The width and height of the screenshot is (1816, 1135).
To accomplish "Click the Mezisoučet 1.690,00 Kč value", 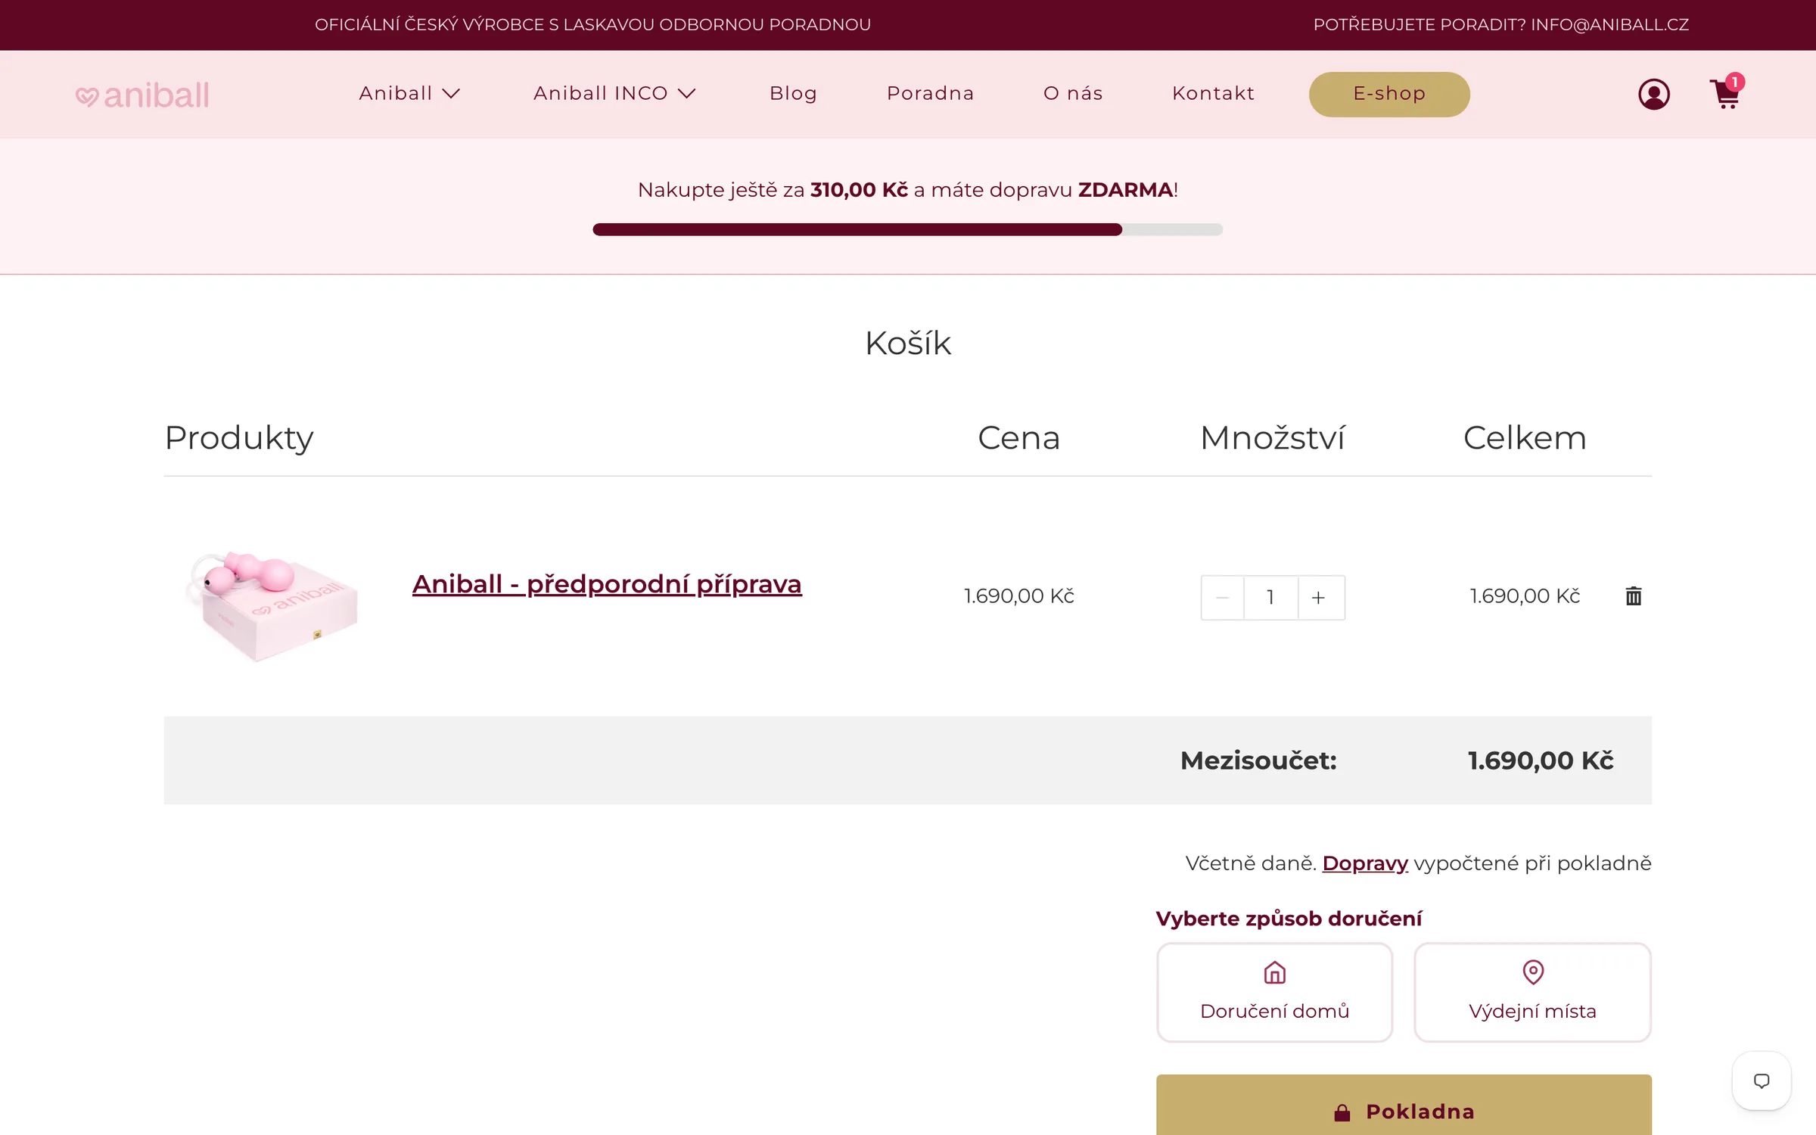I will tap(1541, 760).
